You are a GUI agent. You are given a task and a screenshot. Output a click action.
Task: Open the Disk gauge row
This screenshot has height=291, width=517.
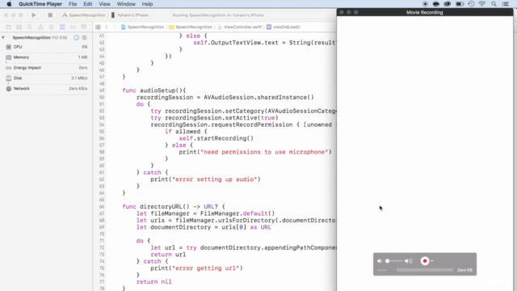(47, 78)
